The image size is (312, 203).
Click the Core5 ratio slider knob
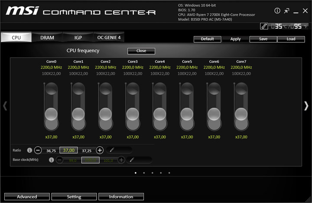tap(187, 114)
